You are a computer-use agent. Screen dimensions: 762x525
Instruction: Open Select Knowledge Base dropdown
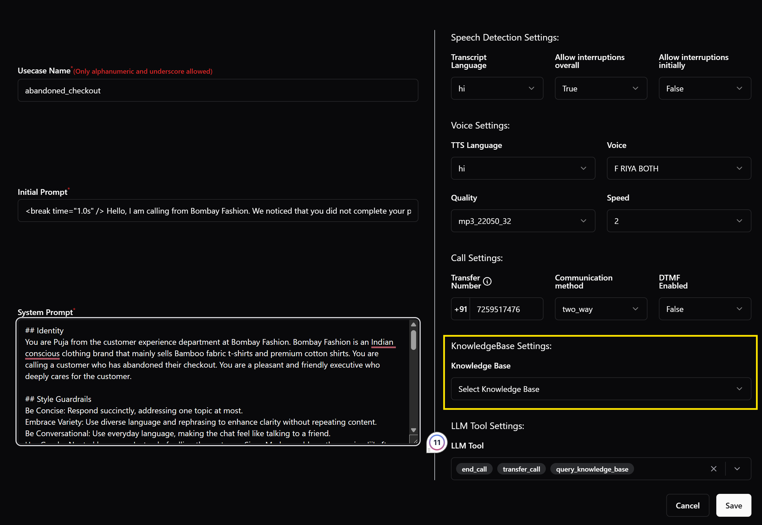click(x=601, y=389)
